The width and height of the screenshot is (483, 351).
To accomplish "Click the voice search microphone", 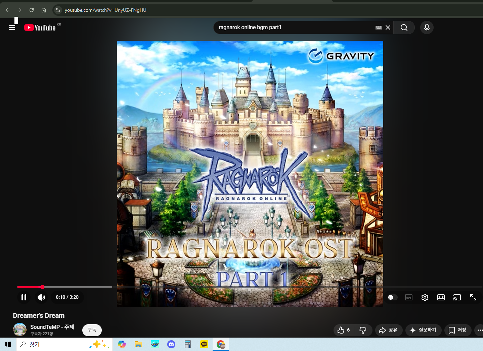I will point(427,27).
